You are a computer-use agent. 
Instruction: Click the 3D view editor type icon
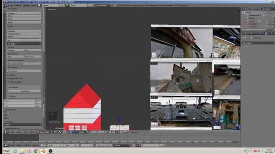(x=6, y=132)
